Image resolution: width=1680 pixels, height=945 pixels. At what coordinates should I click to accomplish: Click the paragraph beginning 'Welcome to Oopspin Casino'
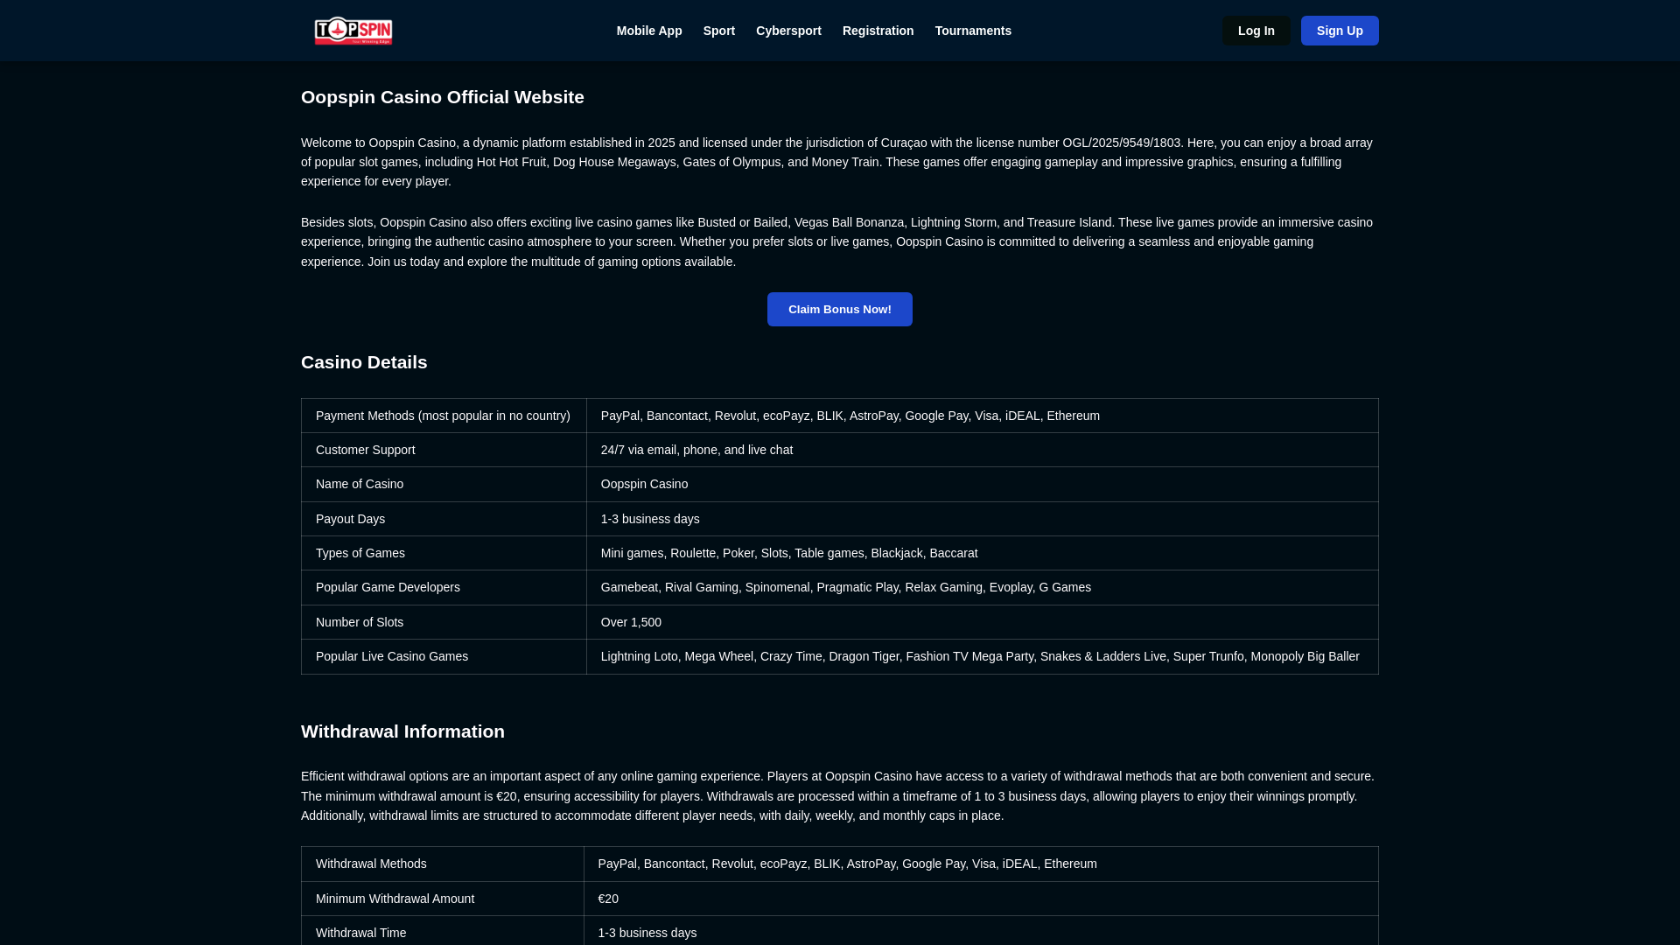[838, 162]
